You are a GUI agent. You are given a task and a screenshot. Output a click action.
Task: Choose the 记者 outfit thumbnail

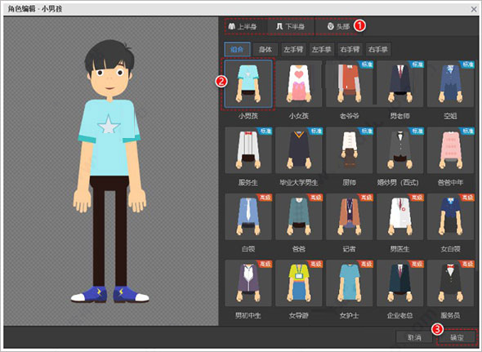(349, 216)
